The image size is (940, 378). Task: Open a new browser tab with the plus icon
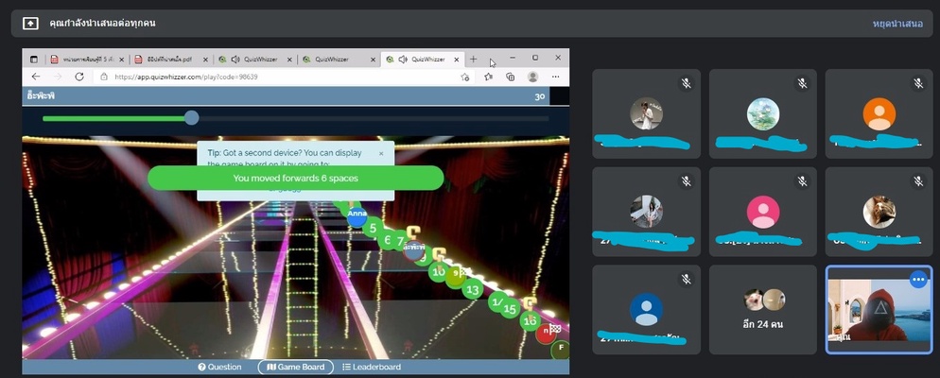pos(473,60)
